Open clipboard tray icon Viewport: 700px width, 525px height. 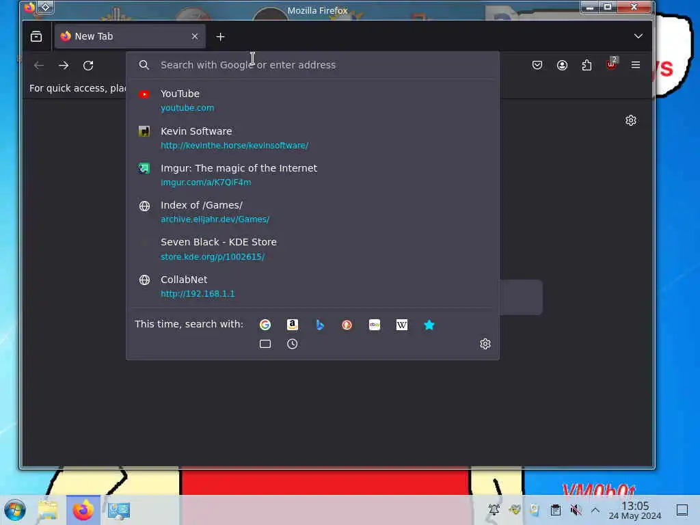[x=555, y=510]
